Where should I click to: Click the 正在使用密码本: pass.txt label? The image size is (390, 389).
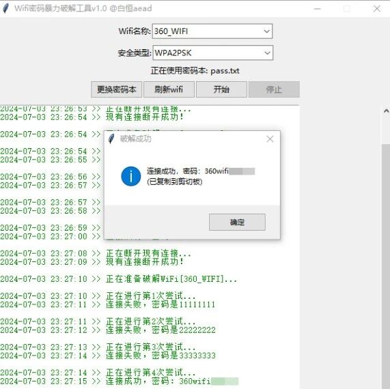(x=195, y=71)
